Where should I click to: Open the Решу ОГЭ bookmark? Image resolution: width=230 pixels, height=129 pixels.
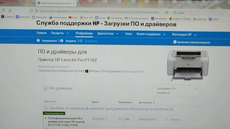[x=86, y=18]
